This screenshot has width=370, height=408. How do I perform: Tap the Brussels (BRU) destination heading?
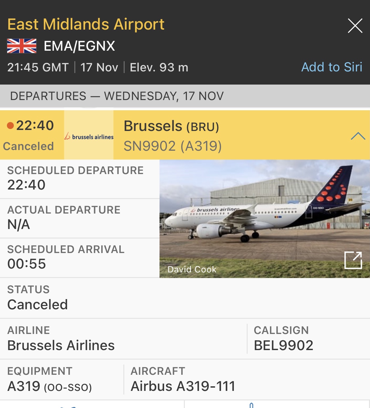[x=171, y=126]
